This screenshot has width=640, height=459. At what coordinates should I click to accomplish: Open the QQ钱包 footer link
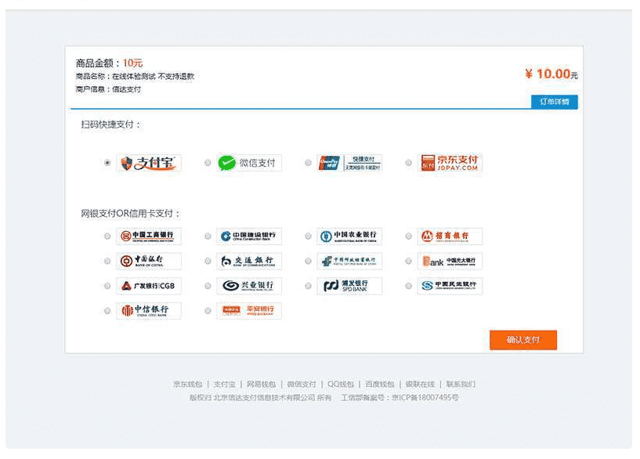[341, 385]
